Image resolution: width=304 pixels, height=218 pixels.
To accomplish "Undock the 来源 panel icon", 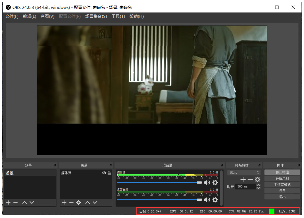I will (x=110, y=166).
